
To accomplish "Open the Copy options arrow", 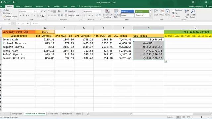I will (11, 13).
